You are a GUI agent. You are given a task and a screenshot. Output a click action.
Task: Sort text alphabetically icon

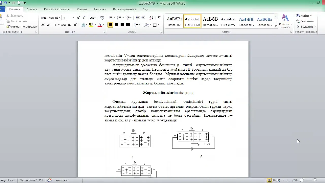(151, 18)
